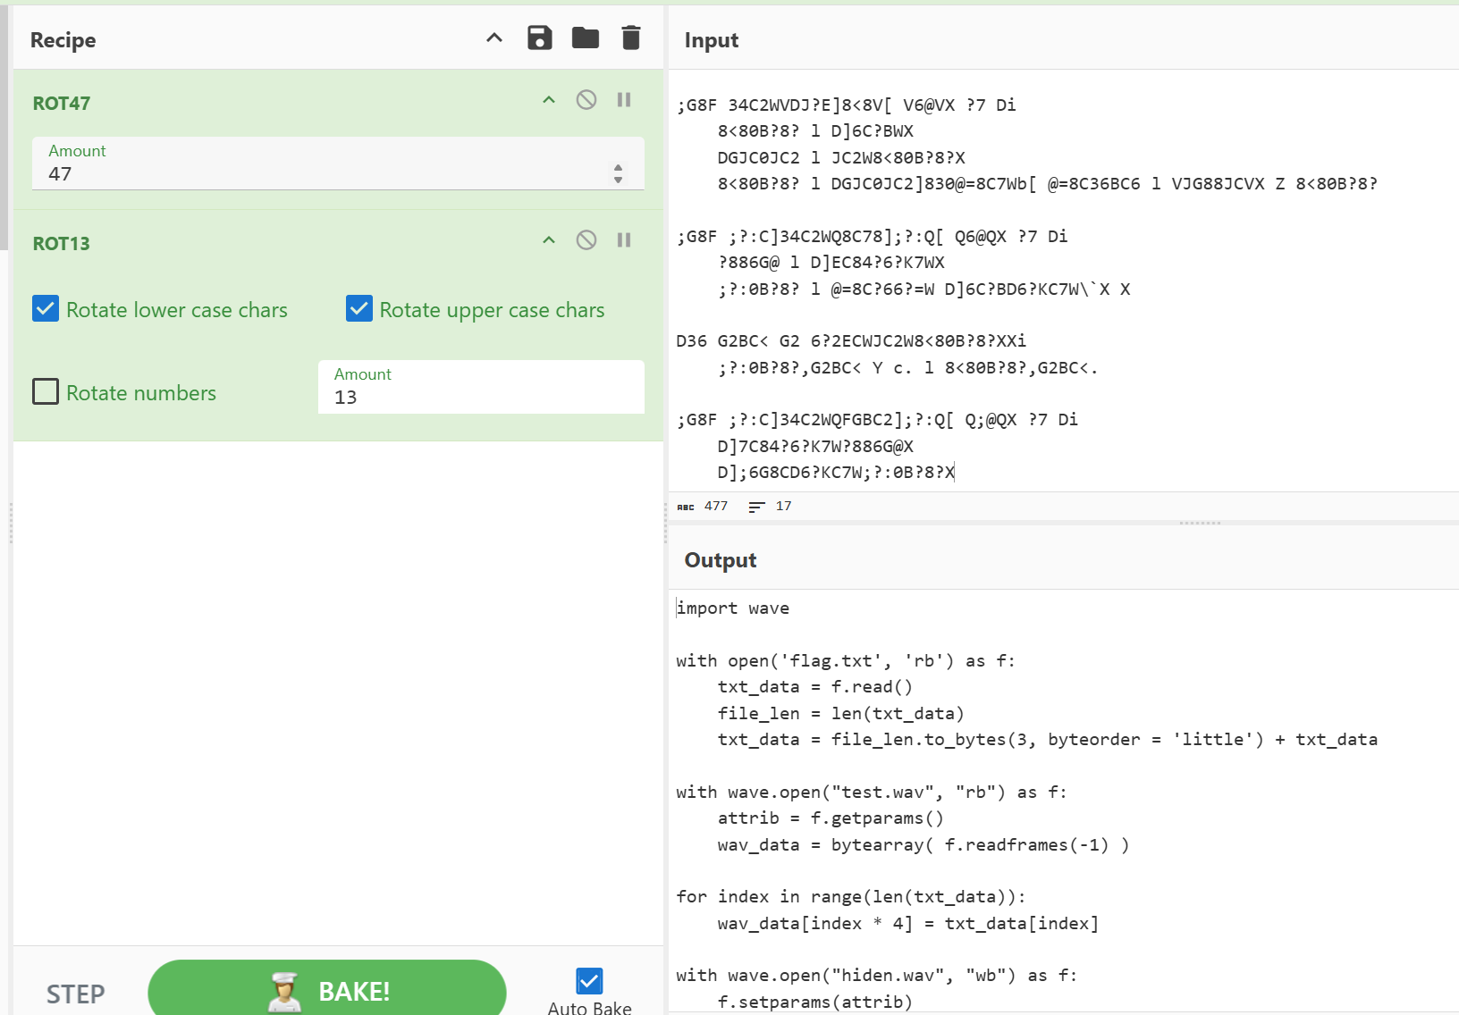Click the BAKE! button
The width and height of the screenshot is (1459, 1015).
pos(327,990)
